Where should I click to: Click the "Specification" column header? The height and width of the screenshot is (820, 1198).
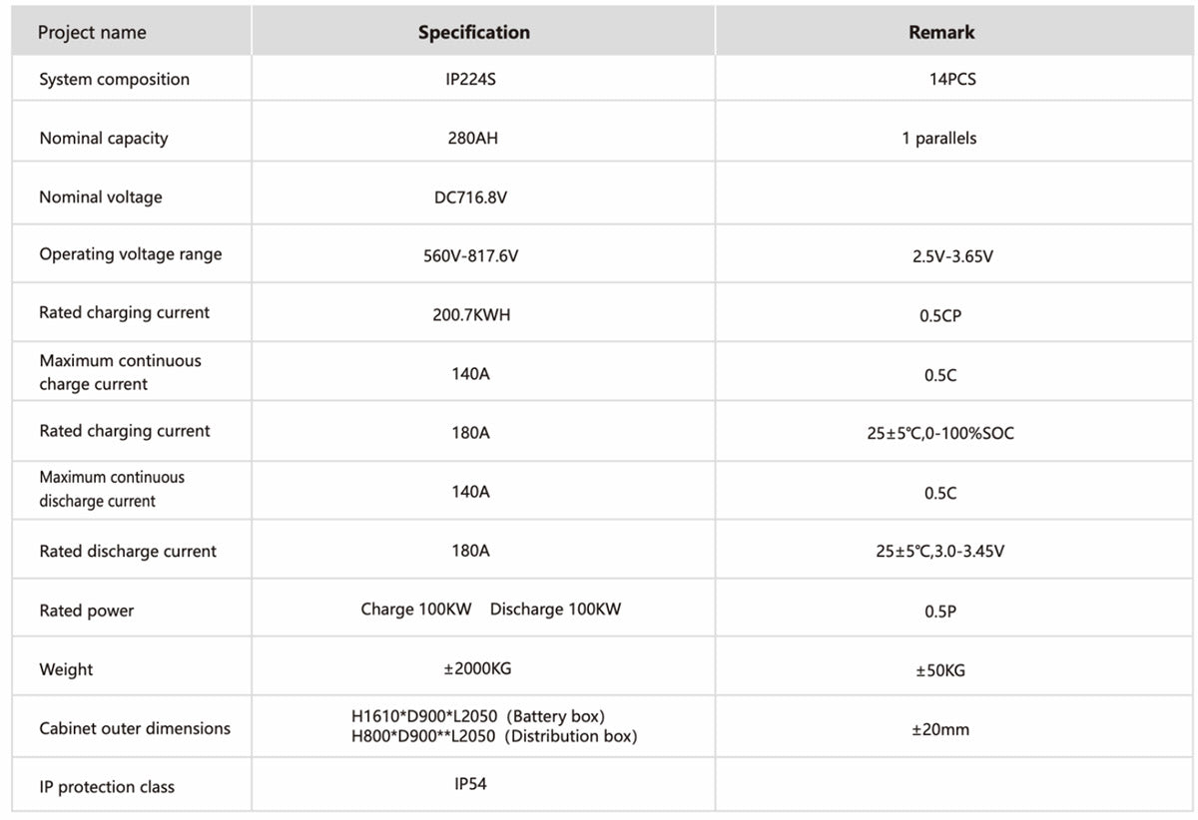coord(473,33)
